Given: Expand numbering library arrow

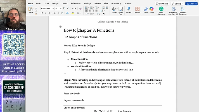Looking at the screenshot, I should pyautogui.click(x=94, y=8).
